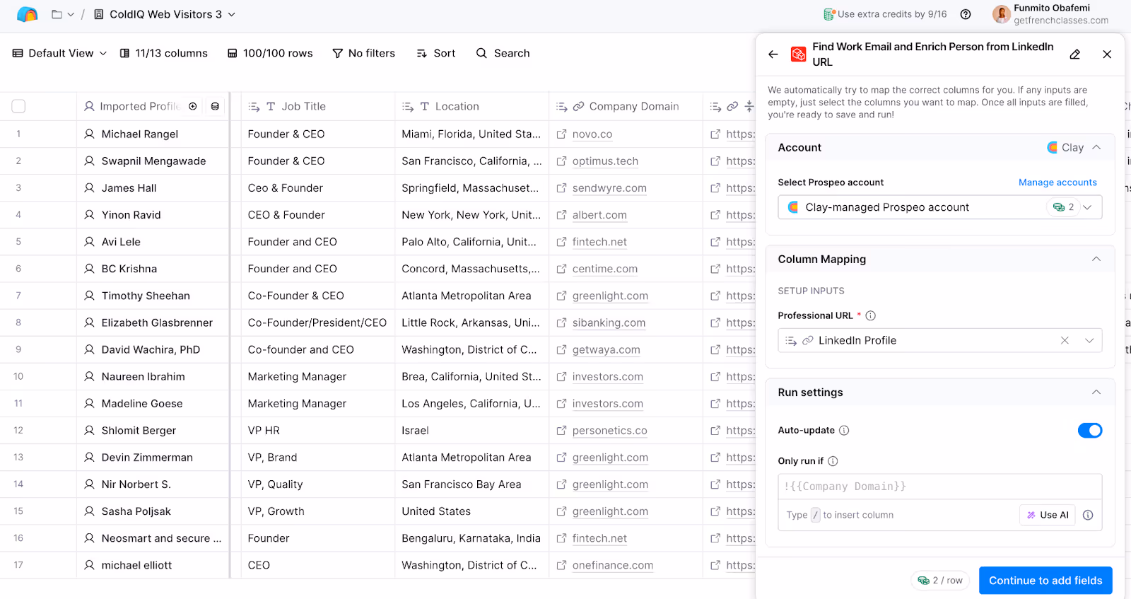Click the Location column header
The image size is (1131, 599).
tap(471, 106)
